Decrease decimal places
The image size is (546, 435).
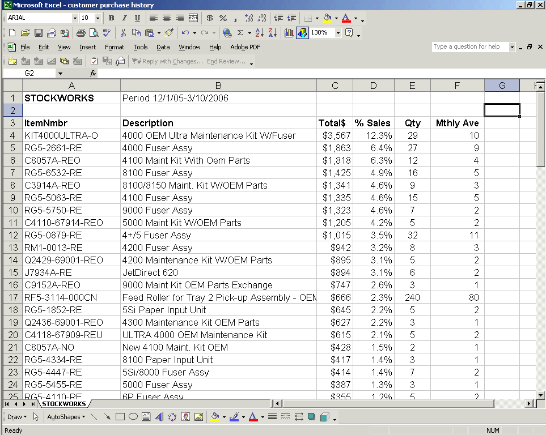262,18
